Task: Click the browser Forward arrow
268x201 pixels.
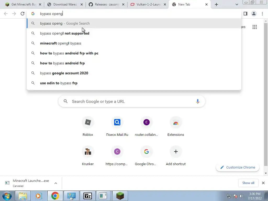Action: pyautogui.click(x=14, y=14)
